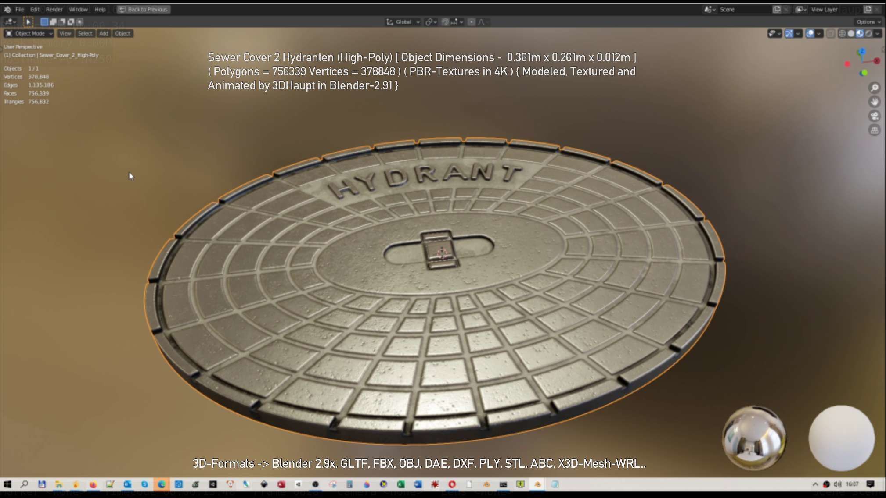Viewport: 886px width, 498px height.
Task: Open the Object Mode dropdown
Action: pyautogui.click(x=29, y=33)
